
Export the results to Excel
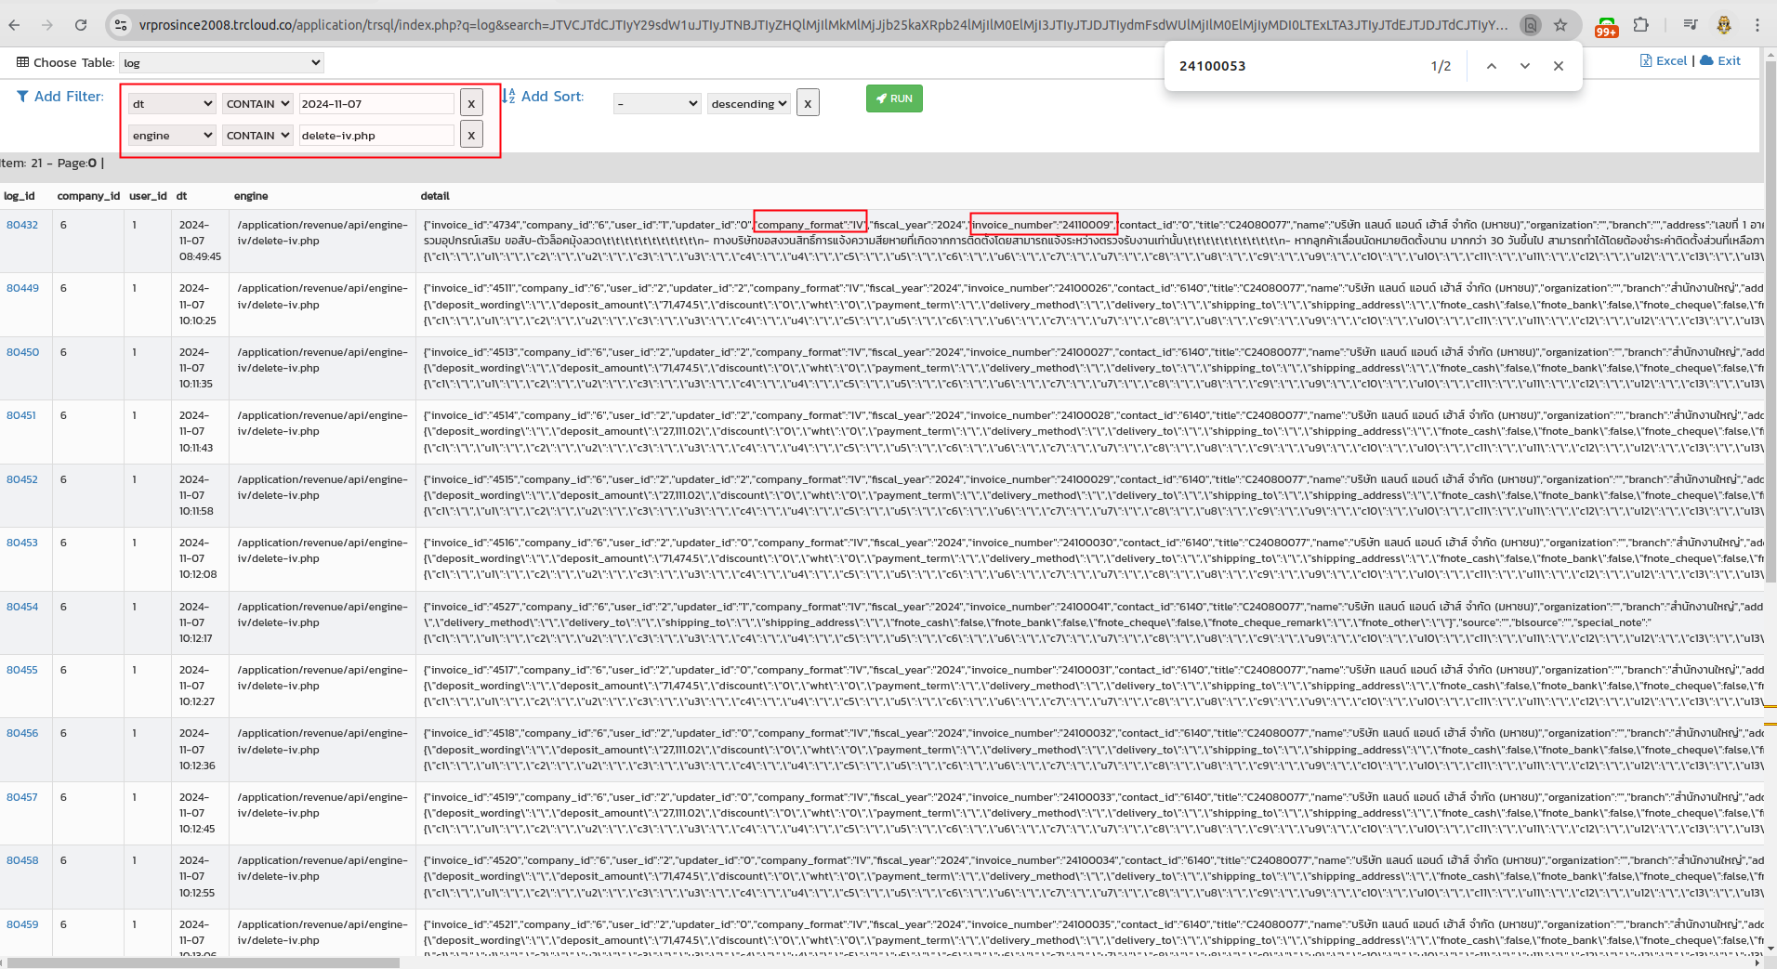pos(1664,60)
